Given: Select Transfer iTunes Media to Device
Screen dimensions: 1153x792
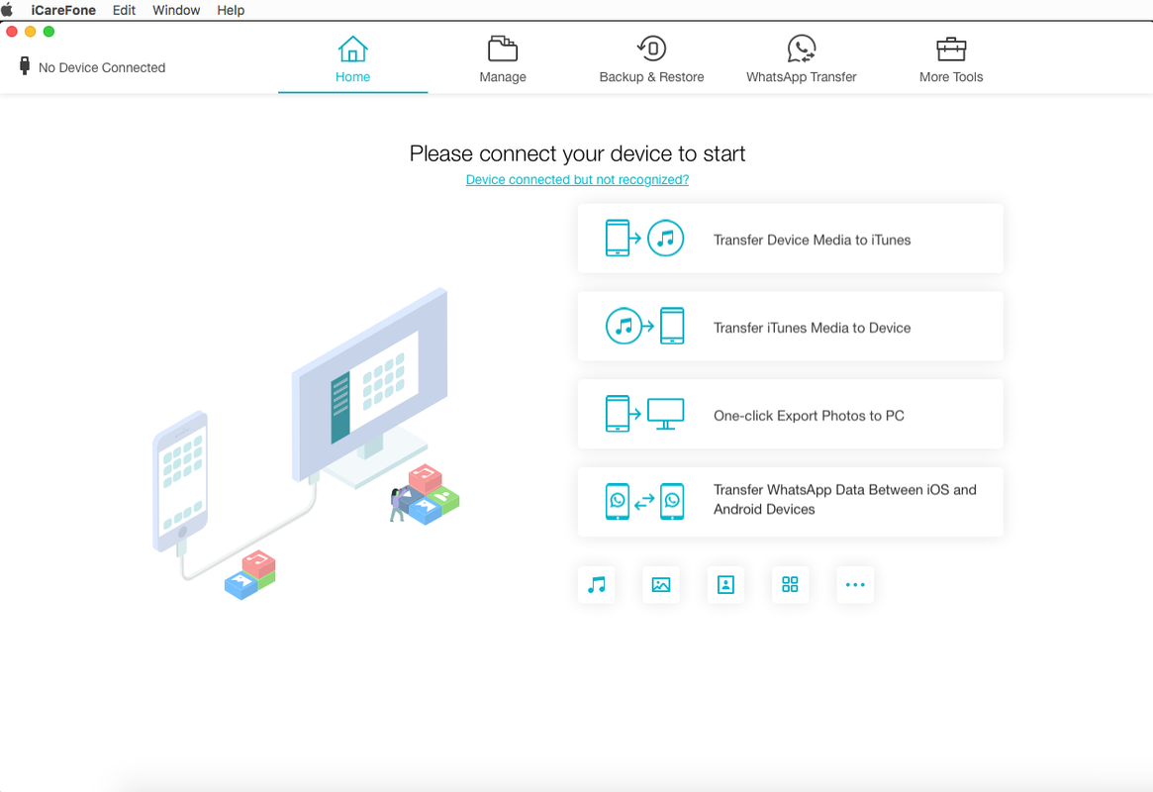Looking at the screenshot, I should pos(791,327).
